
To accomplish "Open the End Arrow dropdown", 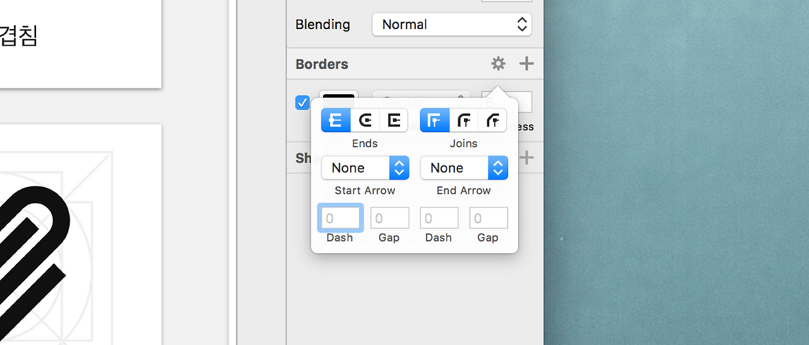I will pos(464,168).
